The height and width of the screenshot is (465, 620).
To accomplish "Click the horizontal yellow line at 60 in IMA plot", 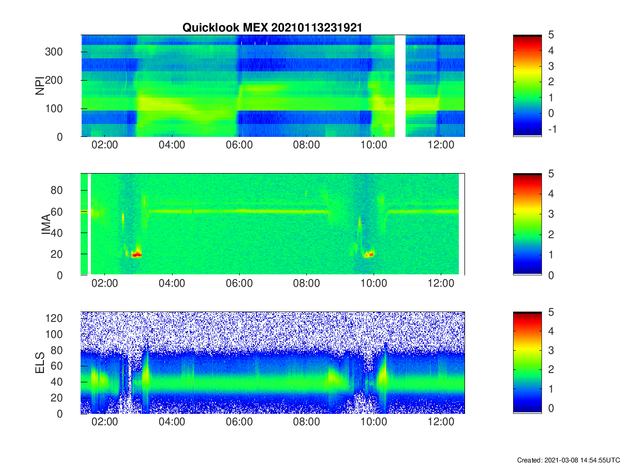I will (x=238, y=211).
